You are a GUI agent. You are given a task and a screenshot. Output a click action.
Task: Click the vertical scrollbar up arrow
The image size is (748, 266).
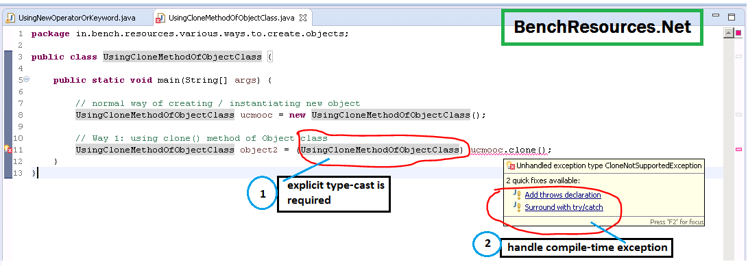pyautogui.click(x=728, y=34)
